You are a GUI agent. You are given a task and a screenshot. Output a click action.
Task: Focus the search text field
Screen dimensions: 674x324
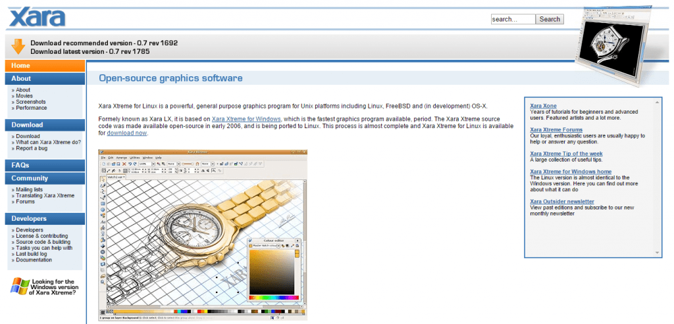[513, 19]
